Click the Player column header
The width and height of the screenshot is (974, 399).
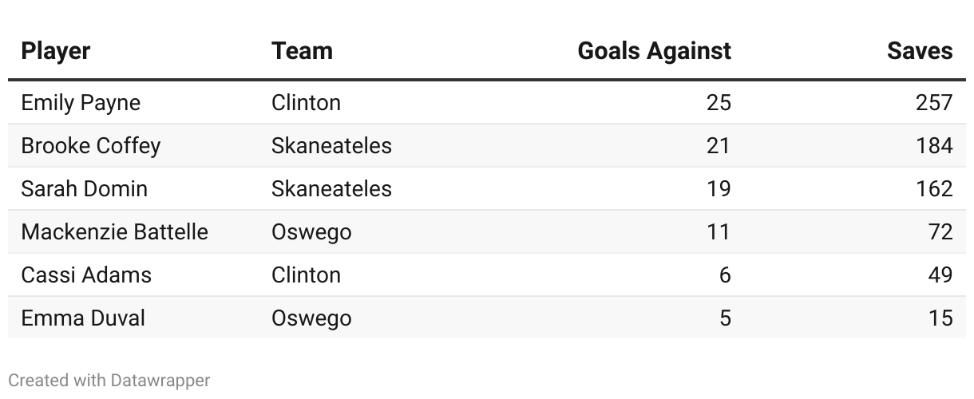(56, 51)
